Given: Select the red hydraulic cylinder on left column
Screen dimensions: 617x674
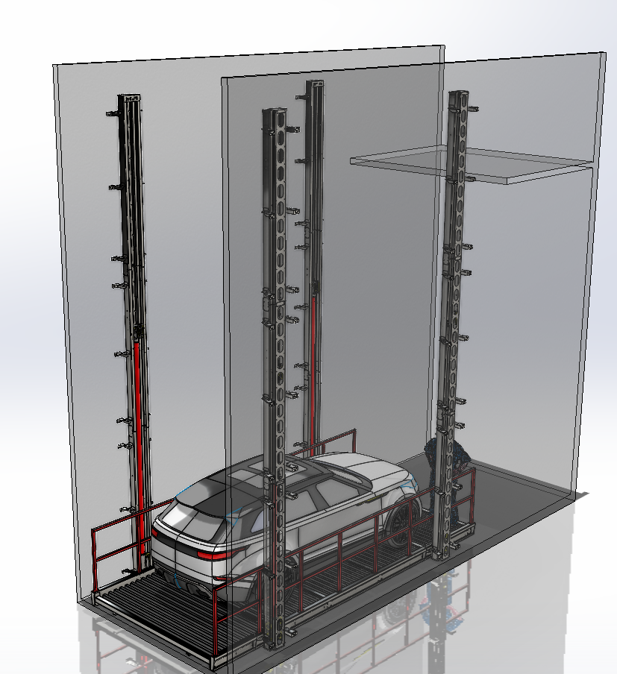Looking at the screenshot, I should coord(138,447).
